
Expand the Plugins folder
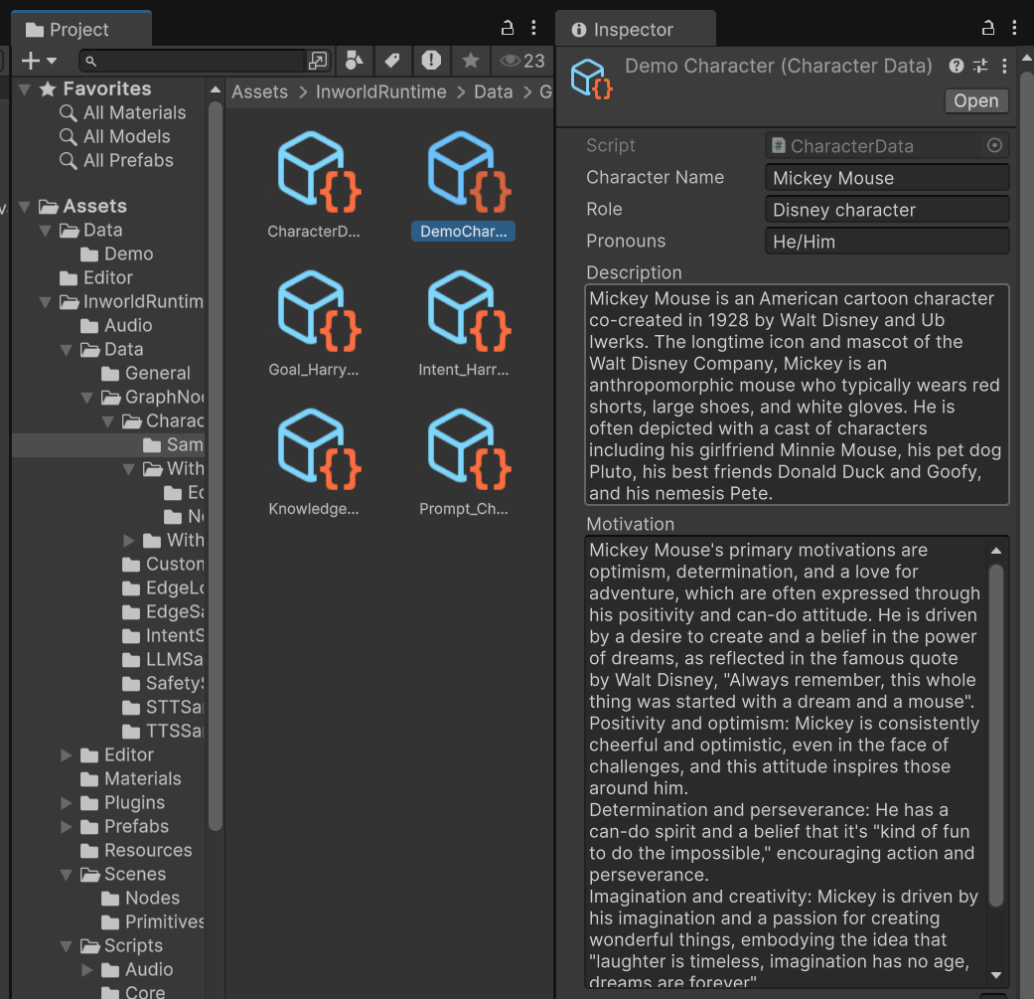point(67,803)
